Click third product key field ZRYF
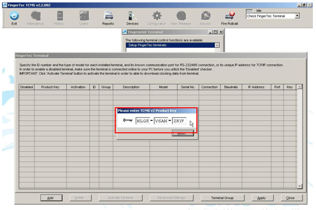The width and height of the screenshot is (316, 210). (x=179, y=121)
